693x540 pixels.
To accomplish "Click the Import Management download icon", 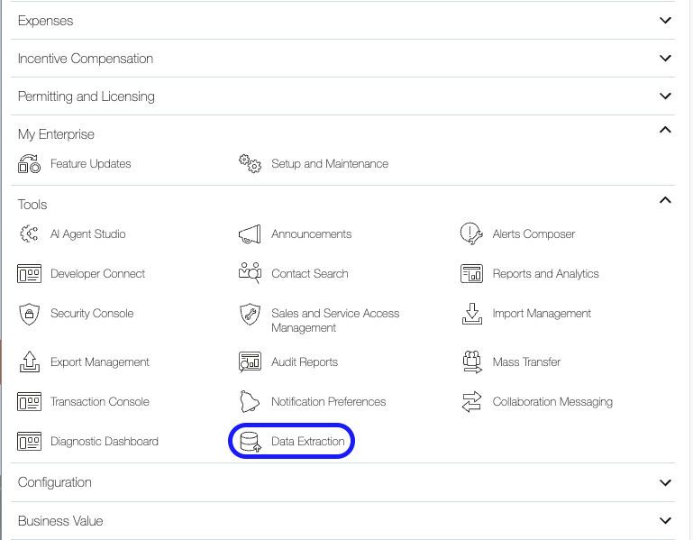I will 471,314.
